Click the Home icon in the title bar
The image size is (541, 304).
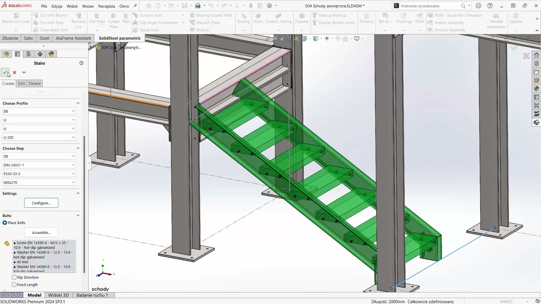pyautogui.click(x=149, y=6)
